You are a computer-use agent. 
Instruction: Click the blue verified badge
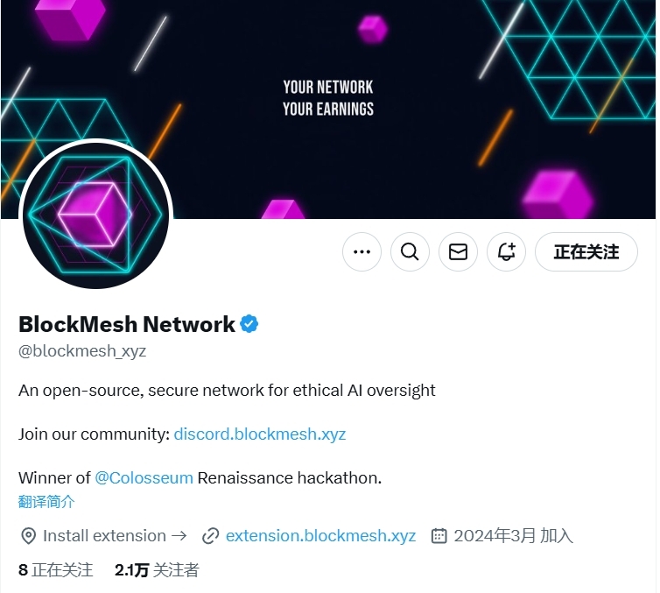tap(249, 324)
